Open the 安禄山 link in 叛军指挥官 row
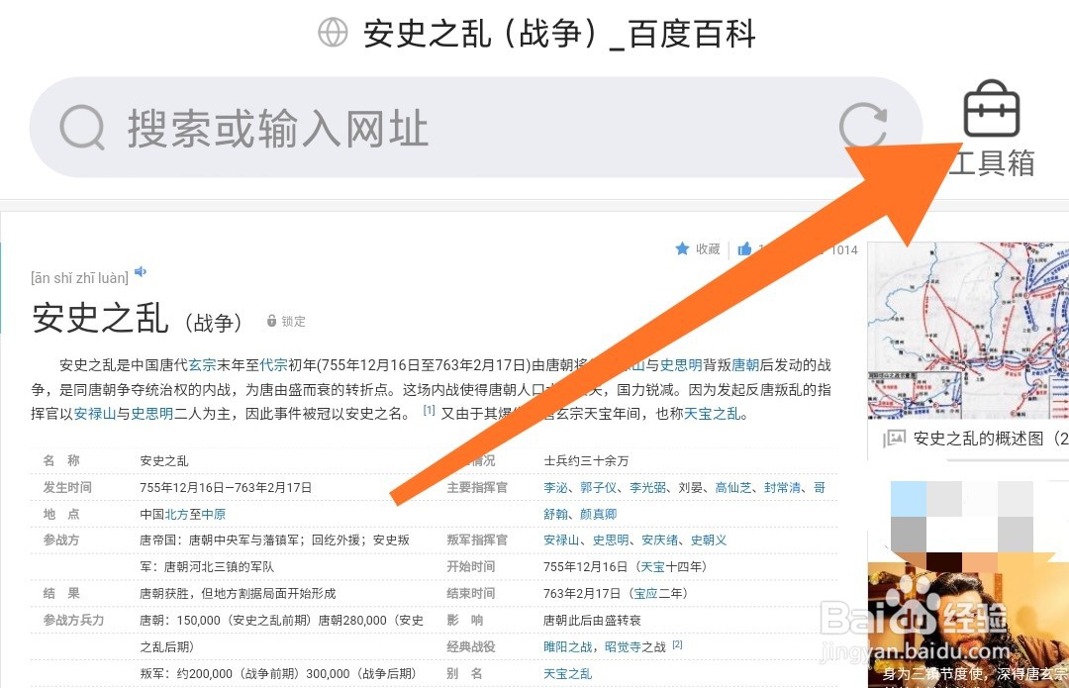Image resolution: width=1069 pixels, height=688 pixels. point(562,541)
